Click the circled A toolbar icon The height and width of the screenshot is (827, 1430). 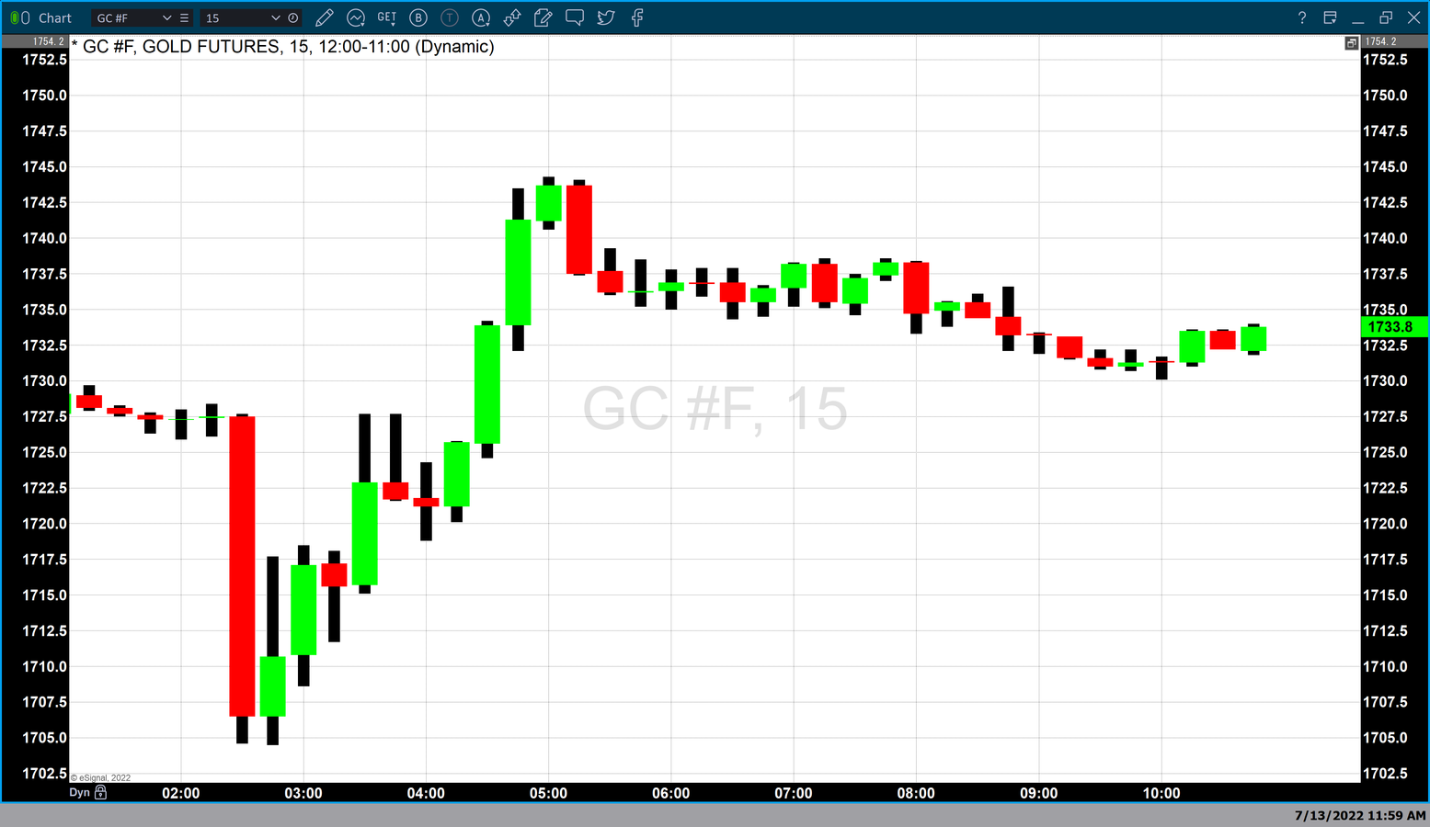[x=481, y=17]
